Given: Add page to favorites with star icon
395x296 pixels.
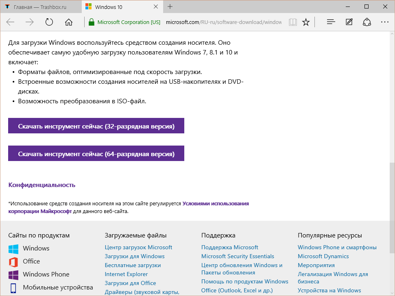Looking at the screenshot, I should click(x=306, y=22).
